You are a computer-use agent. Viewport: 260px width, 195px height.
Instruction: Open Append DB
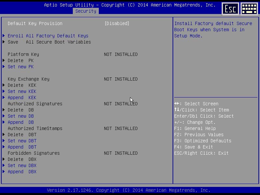tap(21, 122)
